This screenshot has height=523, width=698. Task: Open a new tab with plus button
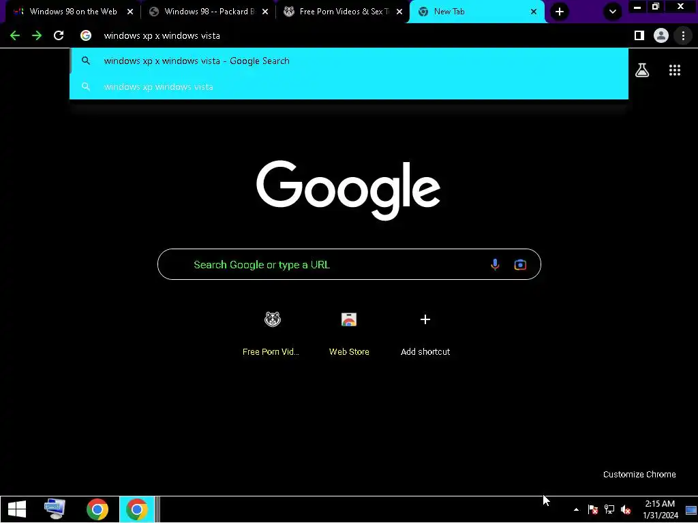click(560, 12)
